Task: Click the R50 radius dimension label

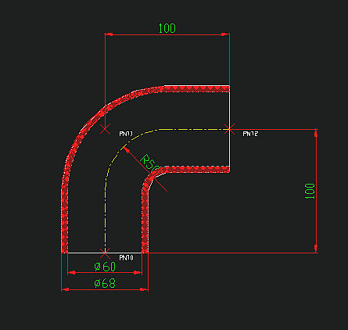Action: click(149, 163)
